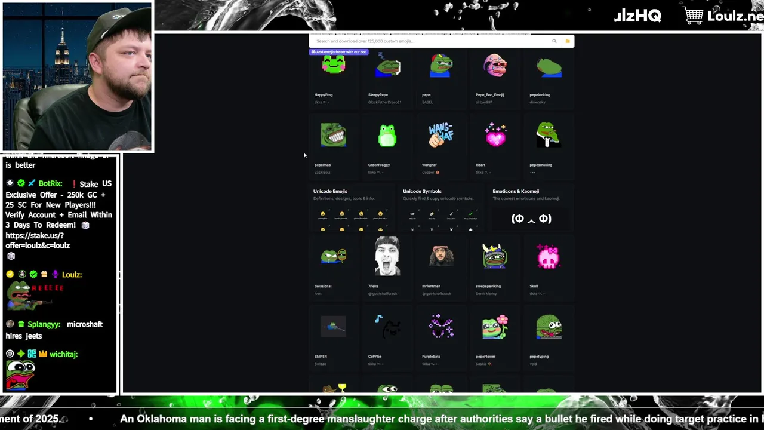Click Splangyy username in chat

(x=44, y=325)
